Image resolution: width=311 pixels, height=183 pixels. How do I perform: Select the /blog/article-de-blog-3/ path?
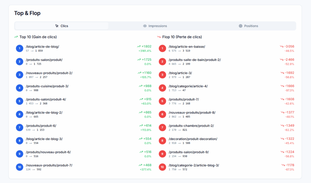click(x=44, y=139)
